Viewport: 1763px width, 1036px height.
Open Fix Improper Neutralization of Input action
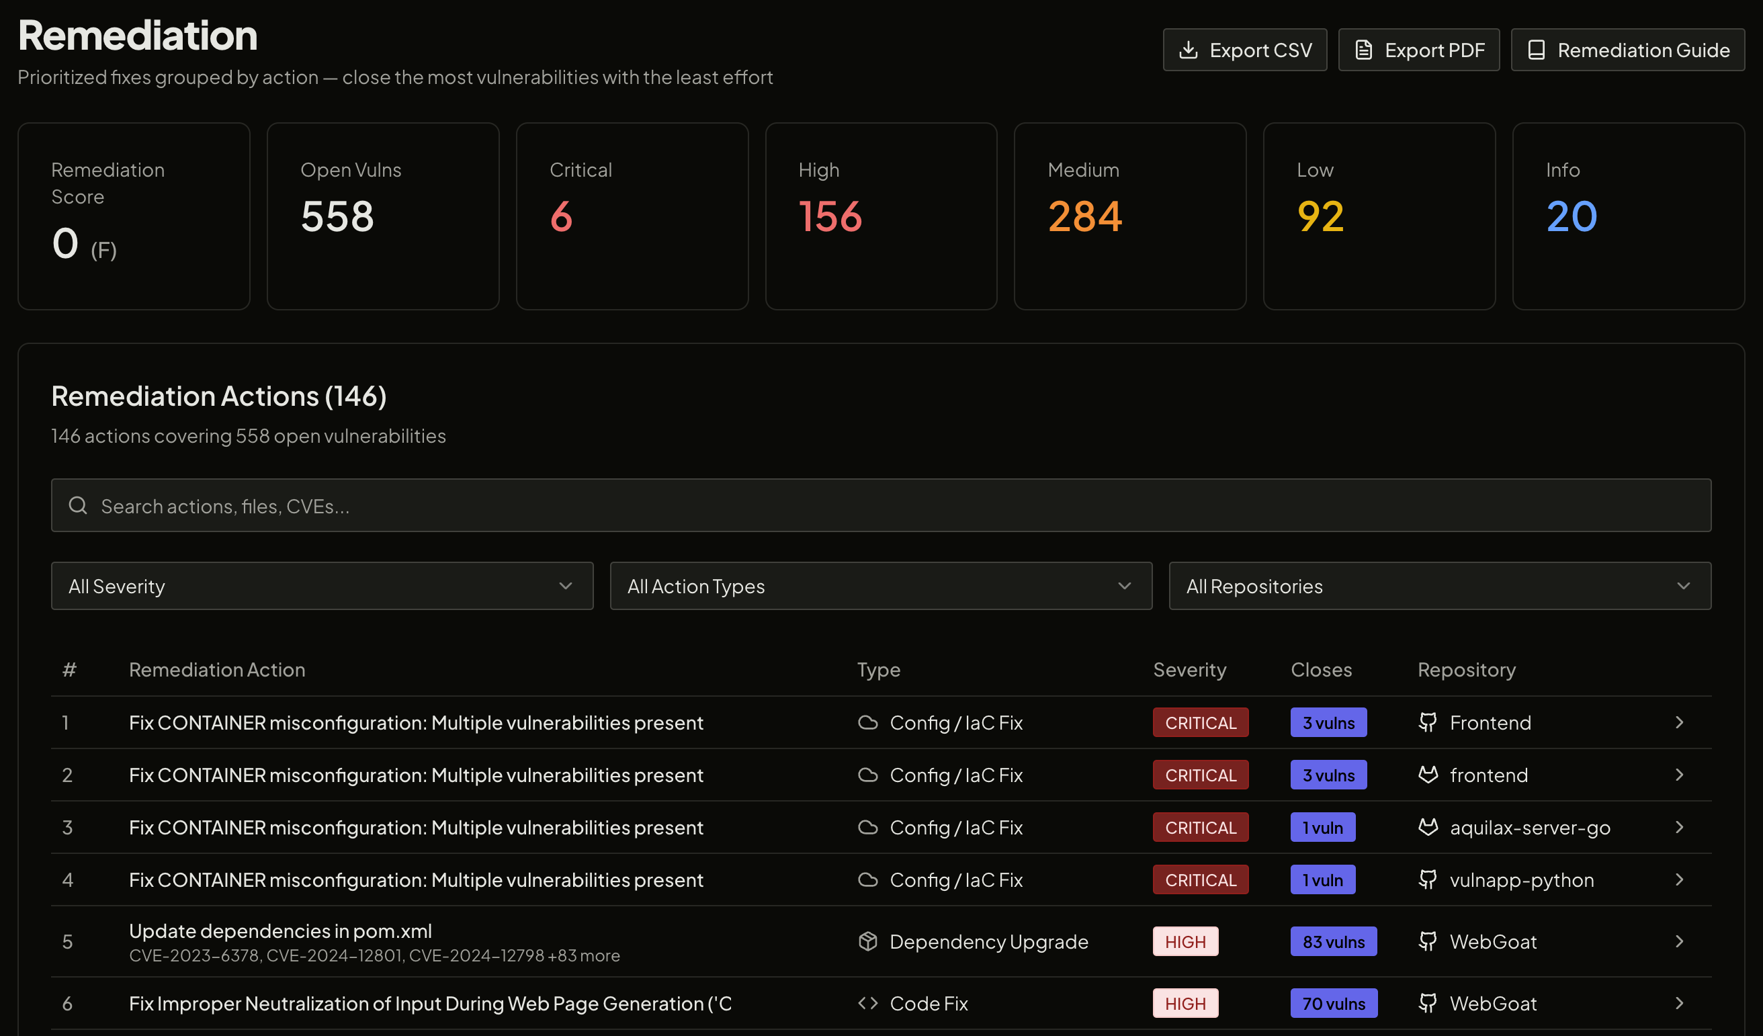coord(430,1003)
